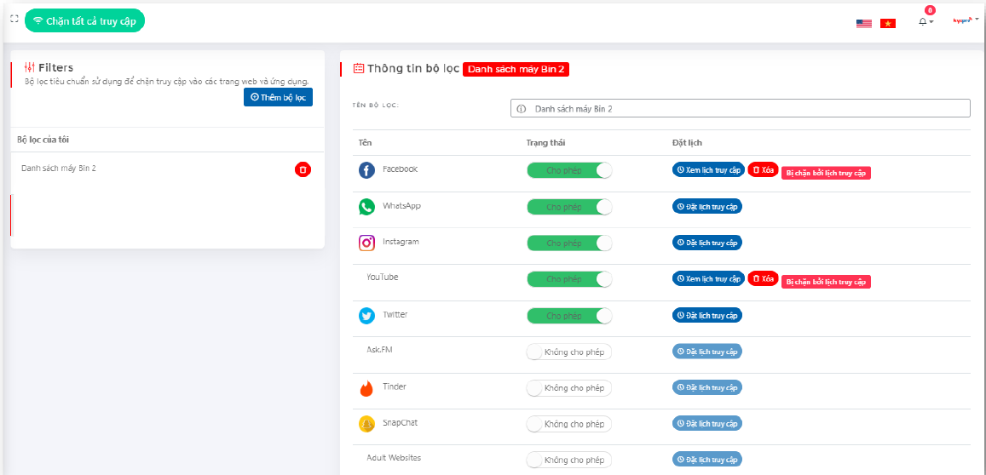Toggle the Twitter access switch
Image resolution: width=986 pixels, height=475 pixels.
(569, 316)
